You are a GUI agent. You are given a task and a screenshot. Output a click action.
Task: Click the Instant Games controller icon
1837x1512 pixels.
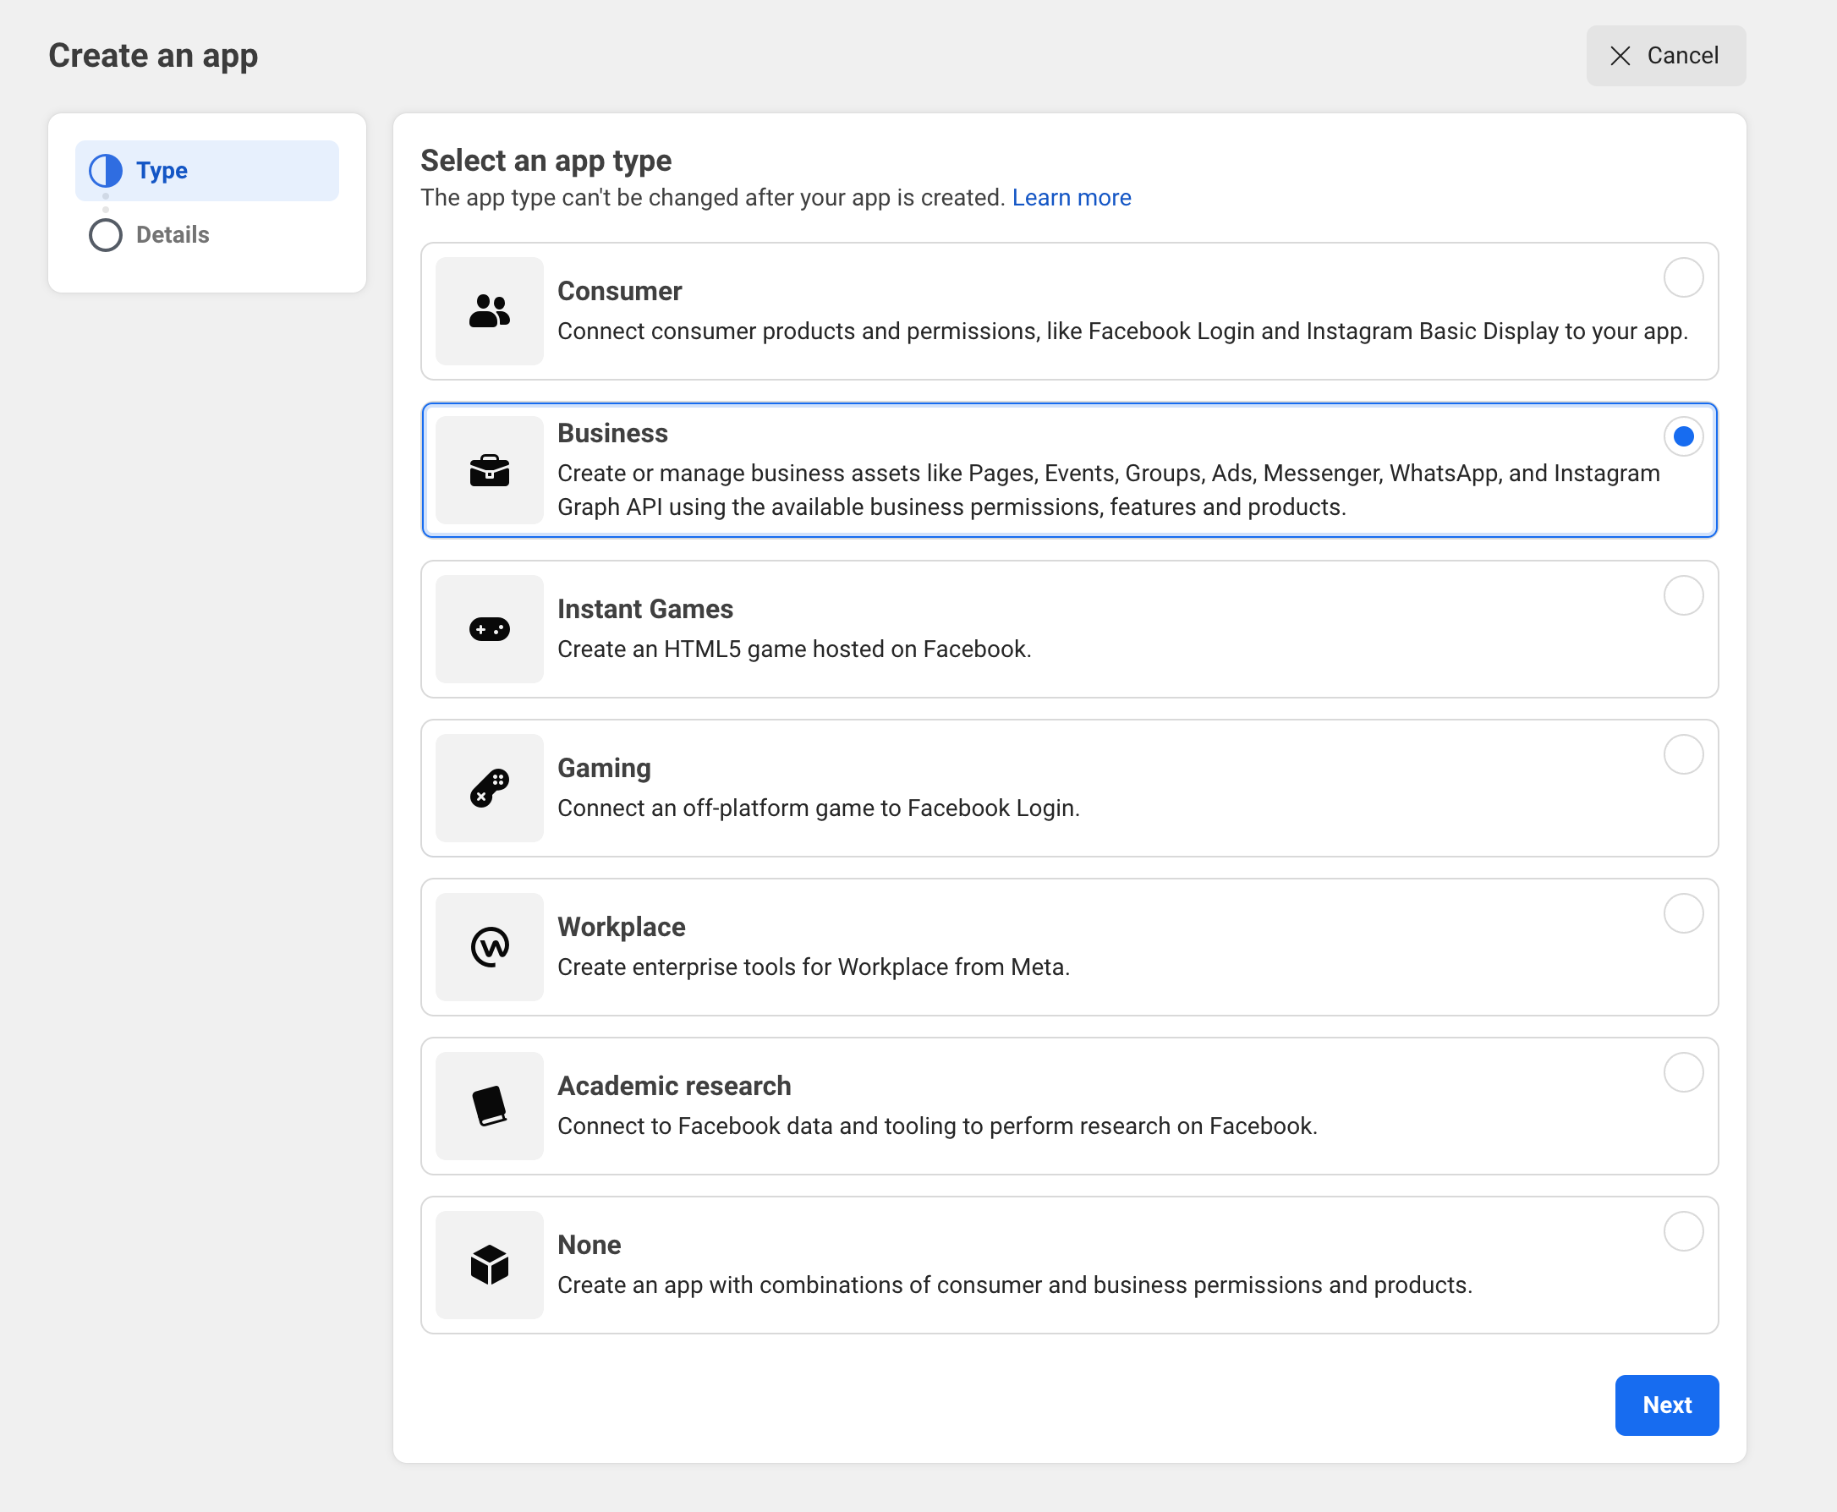point(489,629)
